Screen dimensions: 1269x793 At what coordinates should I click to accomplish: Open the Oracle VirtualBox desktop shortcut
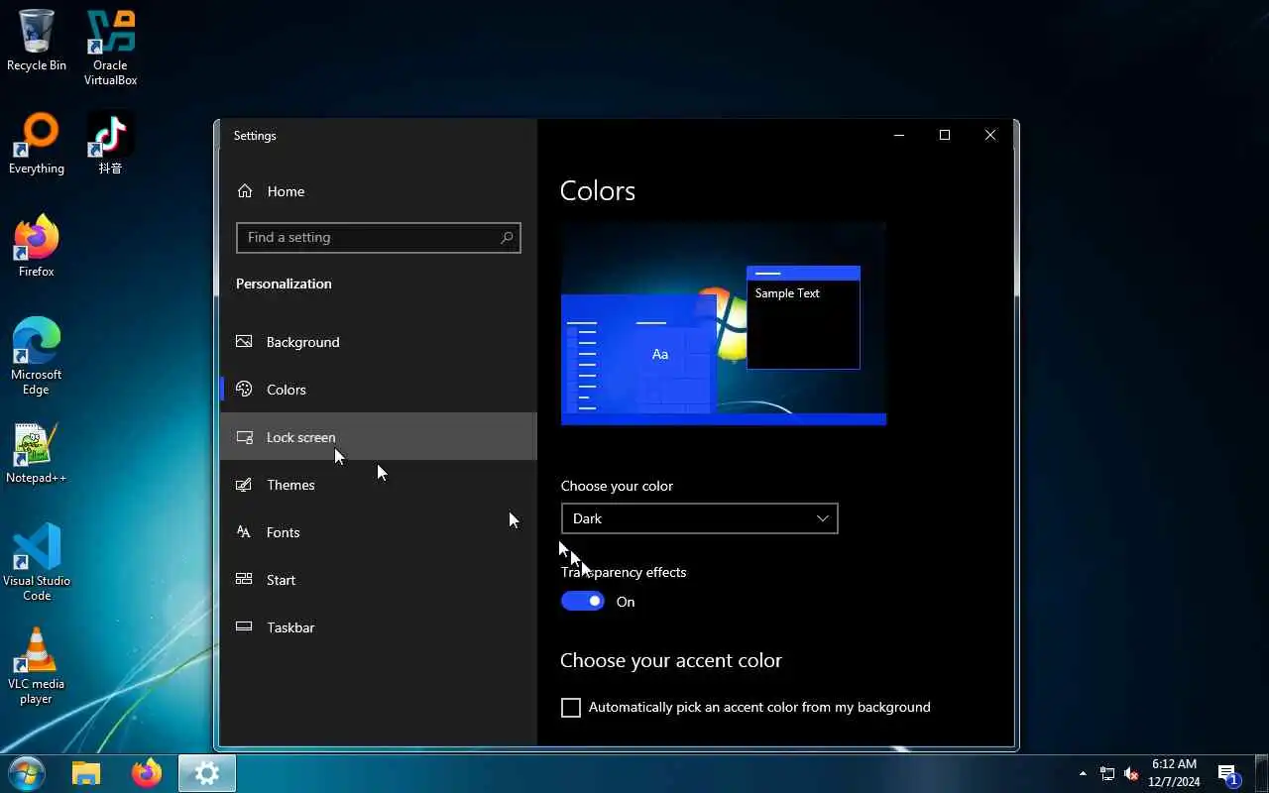(110, 48)
